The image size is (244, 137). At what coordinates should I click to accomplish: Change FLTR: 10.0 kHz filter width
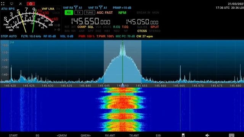[x=31, y=37]
